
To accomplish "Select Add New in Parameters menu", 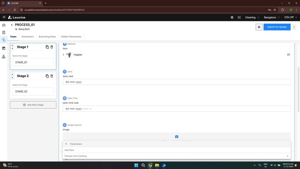I will coord(177,150).
